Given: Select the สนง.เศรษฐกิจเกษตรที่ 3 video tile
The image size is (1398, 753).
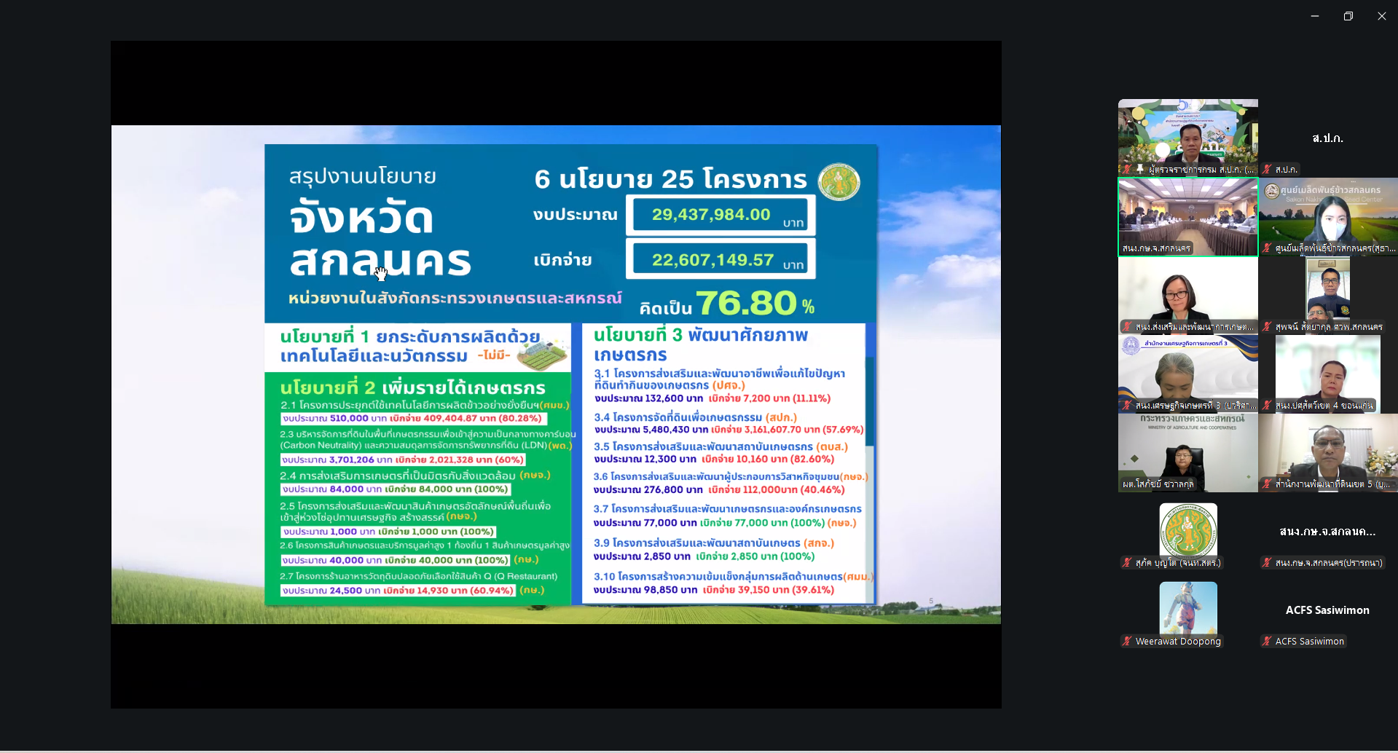Looking at the screenshot, I should coord(1188,374).
